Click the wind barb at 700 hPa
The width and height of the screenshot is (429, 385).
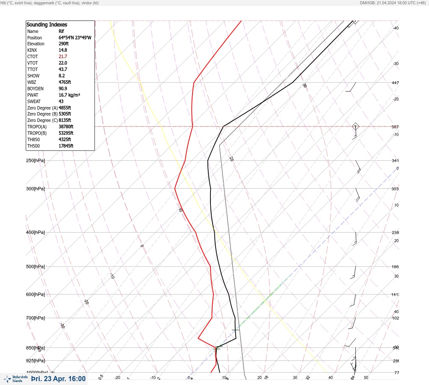(x=352, y=324)
